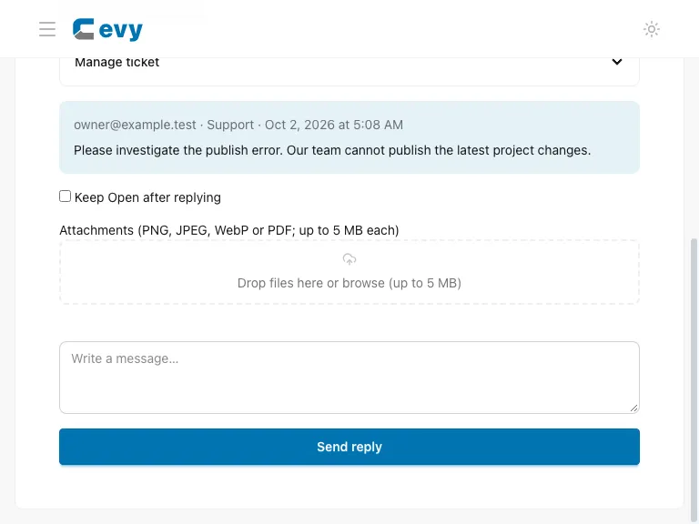This screenshot has width=699, height=524.
Task: Click the cloud upload icon
Action: coord(349,259)
